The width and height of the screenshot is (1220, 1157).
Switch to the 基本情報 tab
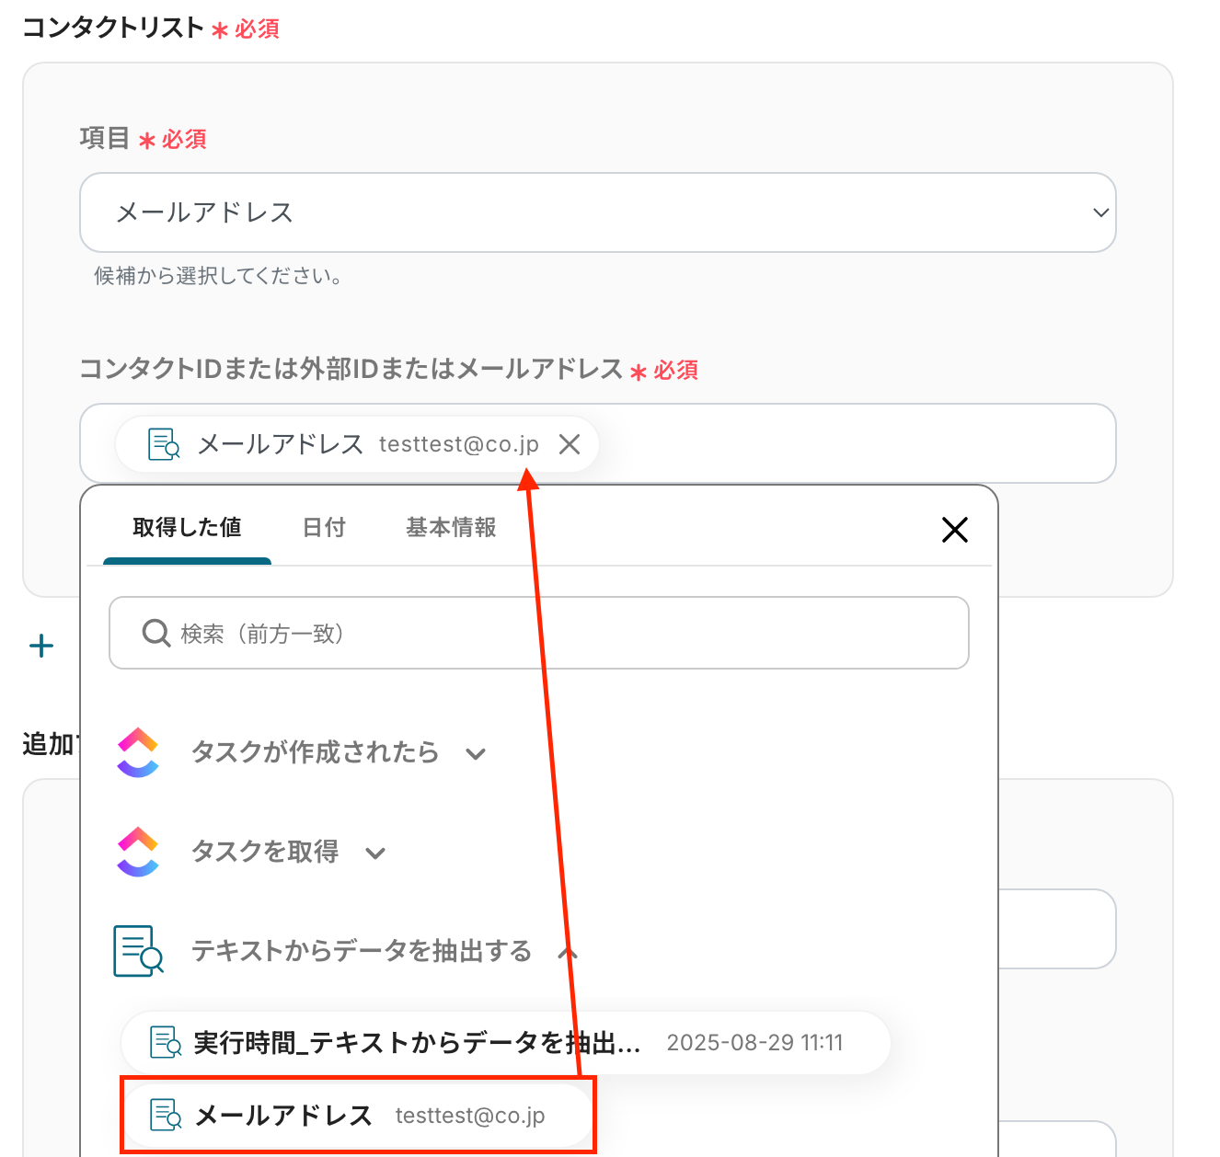(x=451, y=528)
